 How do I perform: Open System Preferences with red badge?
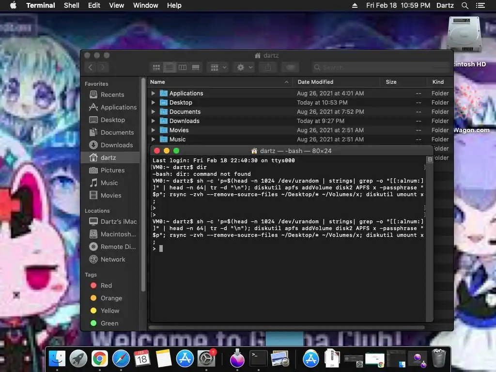click(x=206, y=359)
